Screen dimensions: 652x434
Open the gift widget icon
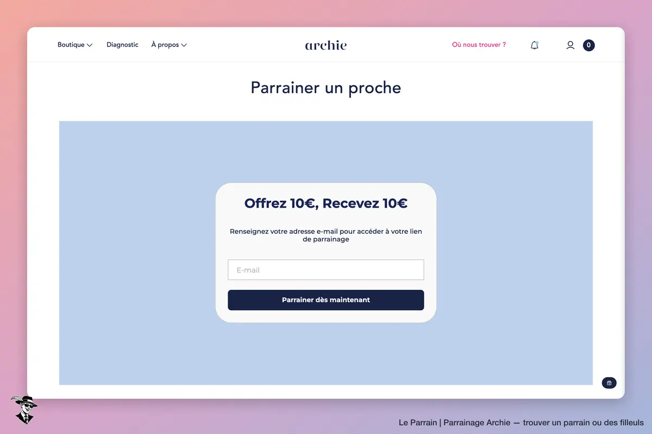pos(609,383)
